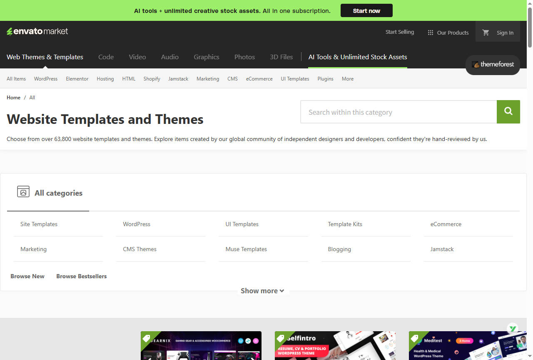Open AI Tools & Unlimited Stock Assets tab
The height and width of the screenshot is (360, 533).
click(357, 57)
